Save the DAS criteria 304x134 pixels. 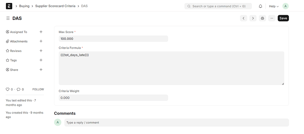point(283,18)
